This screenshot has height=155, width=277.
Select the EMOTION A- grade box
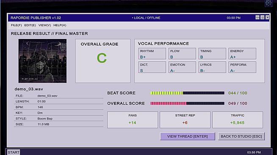182,67
